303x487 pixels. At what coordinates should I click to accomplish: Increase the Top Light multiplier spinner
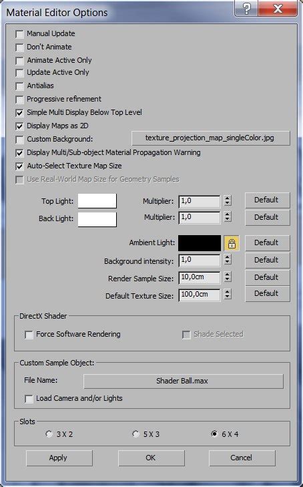pyautogui.click(x=228, y=198)
